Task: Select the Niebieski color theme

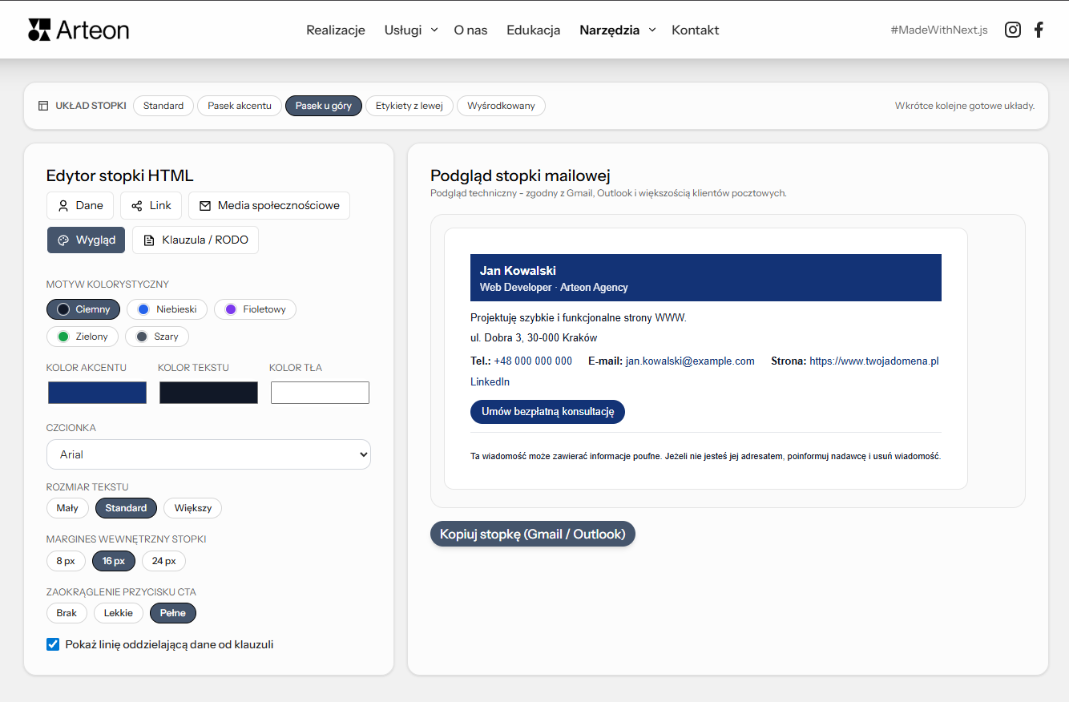Action: click(167, 309)
